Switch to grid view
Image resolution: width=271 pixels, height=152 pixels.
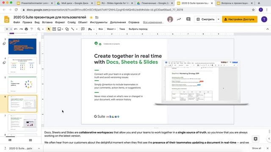pyautogui.click(x=30, y=140)
